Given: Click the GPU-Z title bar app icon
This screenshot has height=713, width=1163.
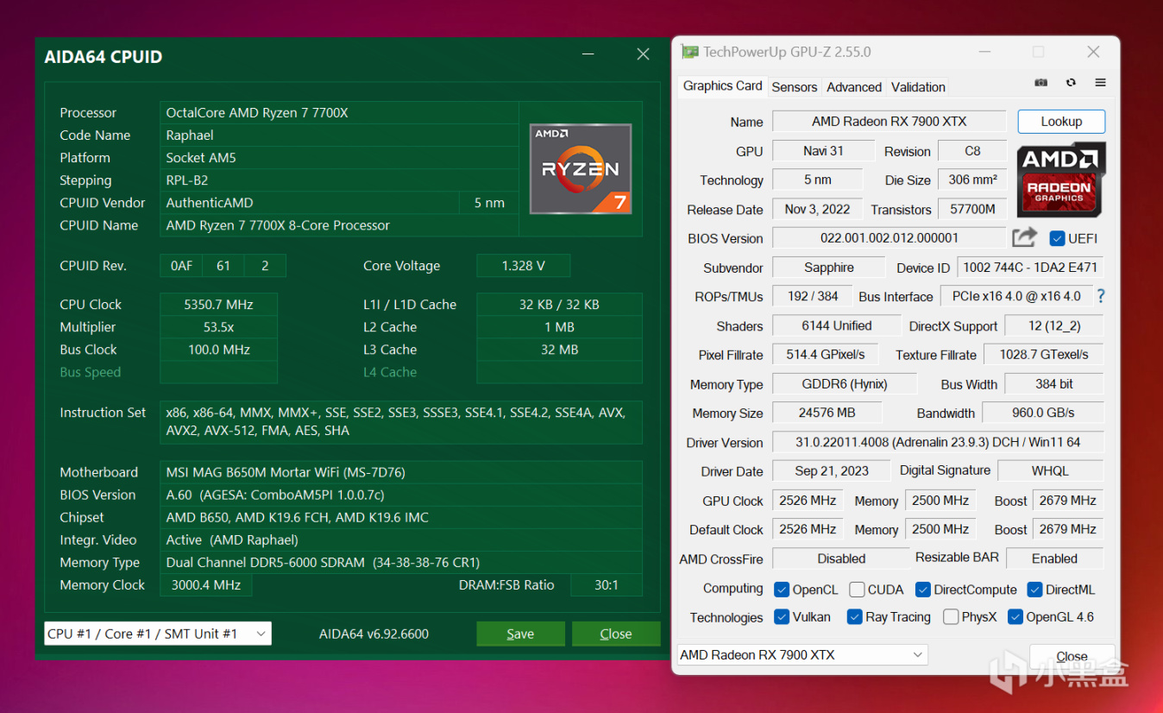Looking at the screenshot, I should click(x=689, y=52).
